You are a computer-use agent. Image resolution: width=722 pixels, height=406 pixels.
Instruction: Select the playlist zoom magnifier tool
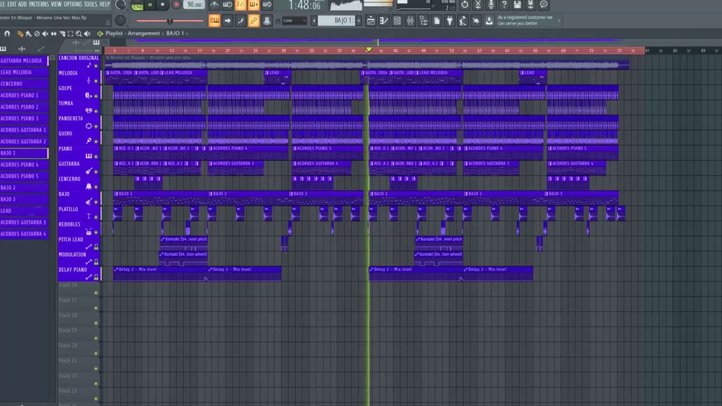pos(78,34)
